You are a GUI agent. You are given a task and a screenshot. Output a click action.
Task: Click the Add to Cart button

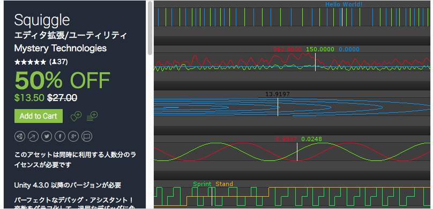(x=39, y=116)
